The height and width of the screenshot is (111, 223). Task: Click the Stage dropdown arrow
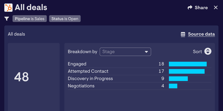[146, 52]
